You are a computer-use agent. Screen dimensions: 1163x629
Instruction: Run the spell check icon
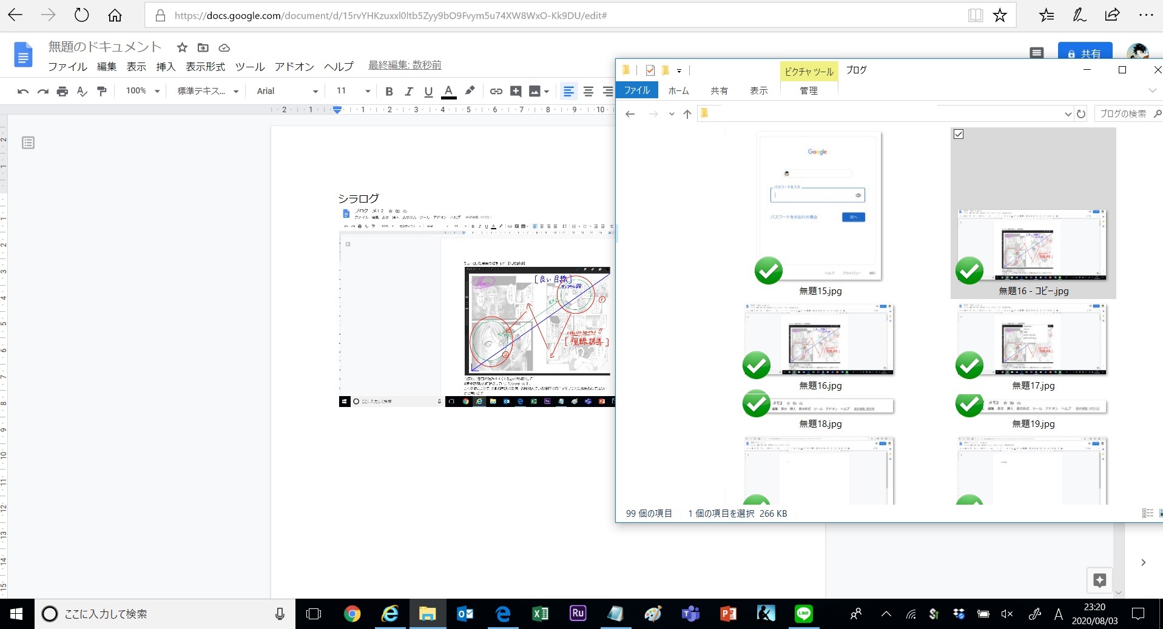tap(82, 91)
